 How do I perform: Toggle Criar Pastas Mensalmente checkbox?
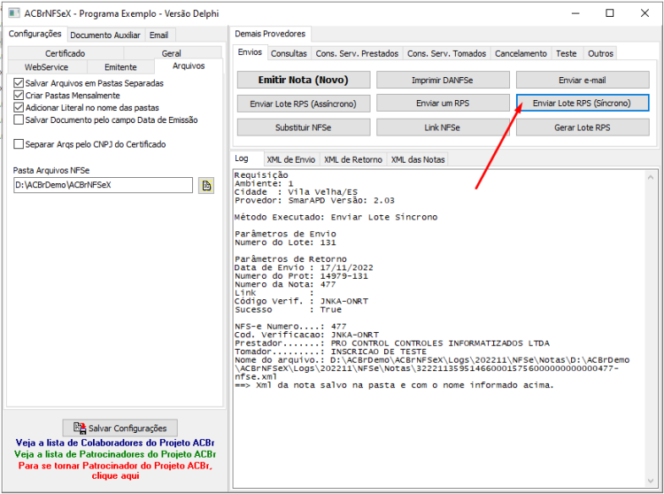[x=19, y=96]
